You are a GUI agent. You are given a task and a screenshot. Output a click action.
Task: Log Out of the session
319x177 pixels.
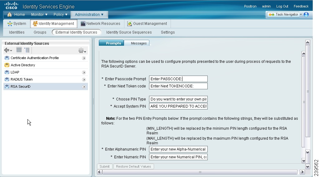tap(282, 6)
